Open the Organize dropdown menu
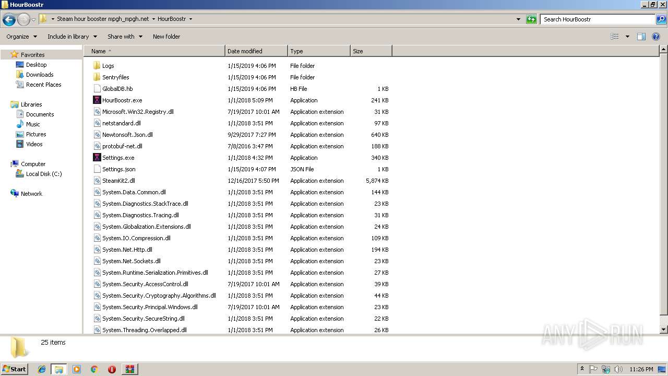Image resolution: width=668 pixels, height=376 pixels. click(21, 37)
